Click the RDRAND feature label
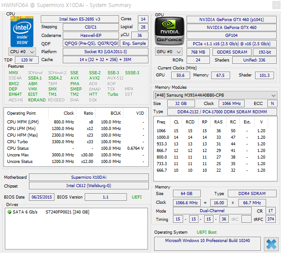 pos(37,100)
